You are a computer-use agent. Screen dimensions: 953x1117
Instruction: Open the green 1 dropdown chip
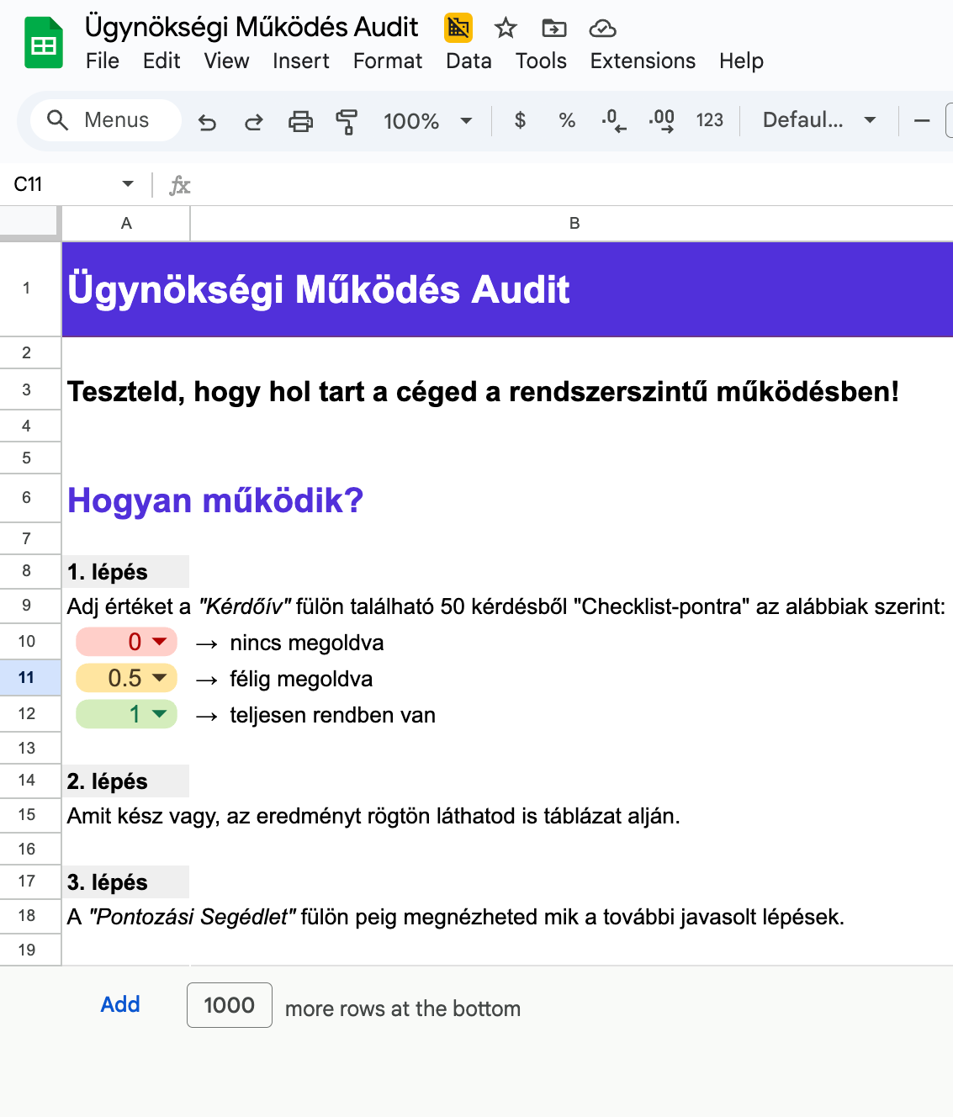coord(127,714)
